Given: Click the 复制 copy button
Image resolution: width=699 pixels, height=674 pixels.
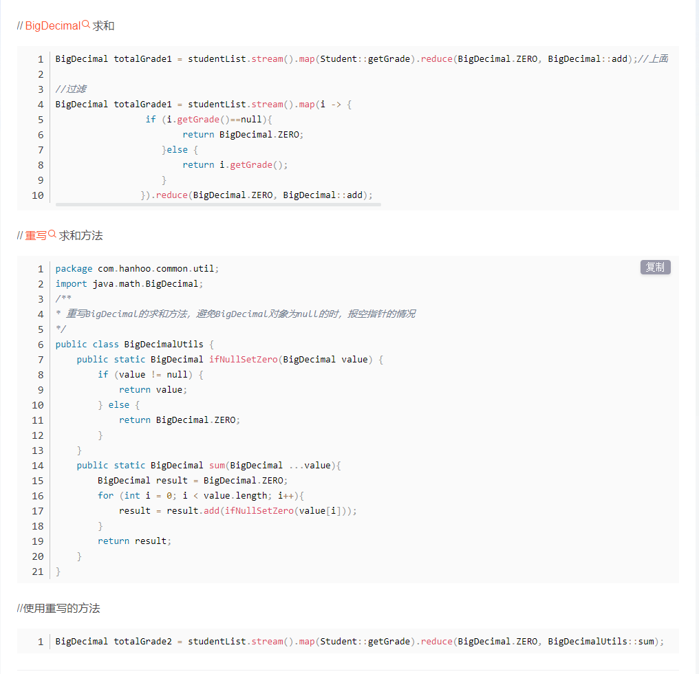Looking at the screenshot, I should 654,267.
